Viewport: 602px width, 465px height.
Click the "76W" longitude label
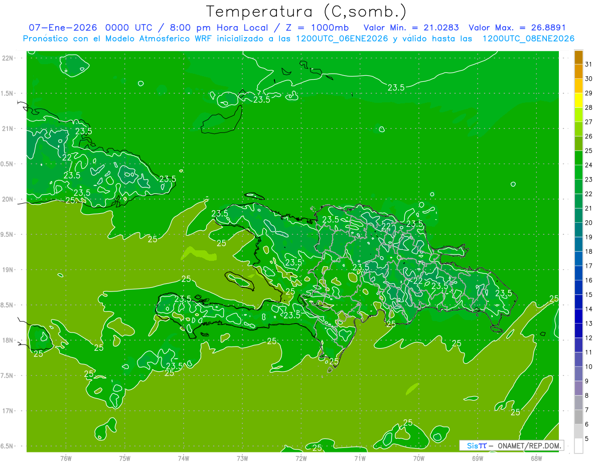[x=66, y=458]
